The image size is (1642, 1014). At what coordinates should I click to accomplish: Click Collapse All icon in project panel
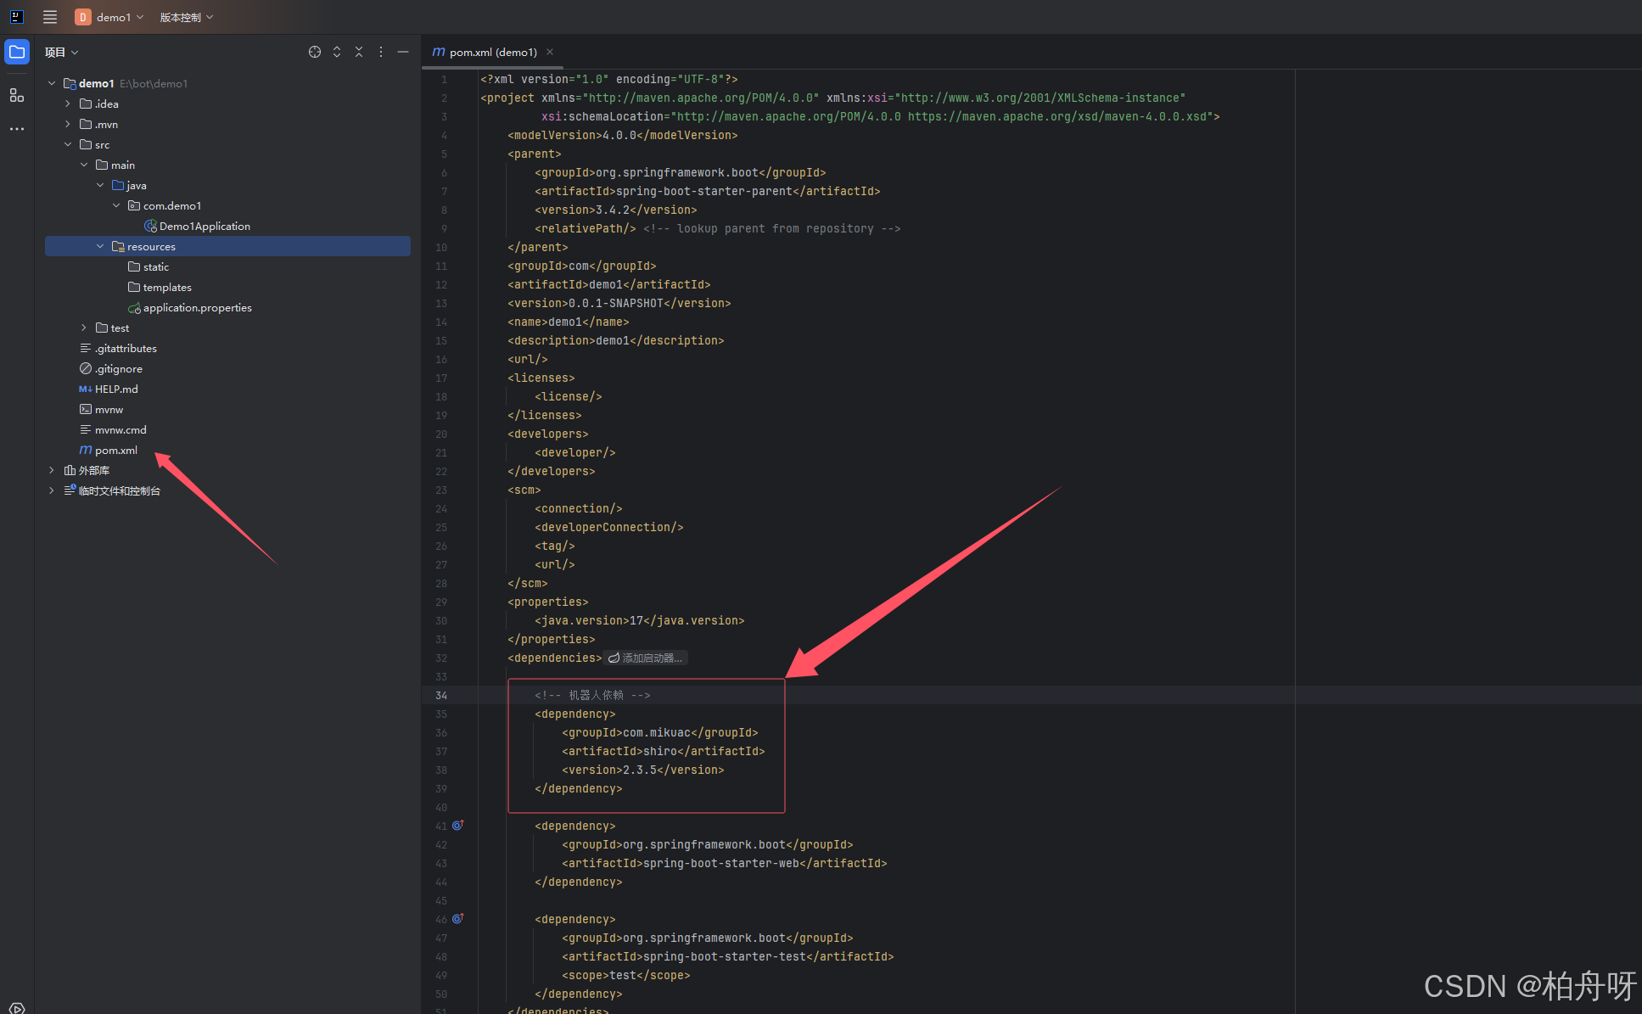[x=359, y=53]
